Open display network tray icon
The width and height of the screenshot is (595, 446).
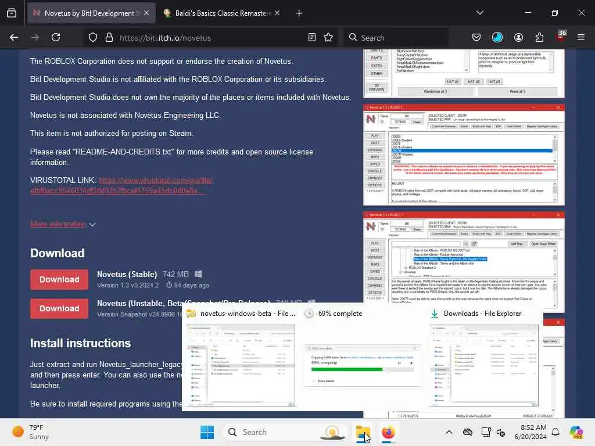(486, 432)
